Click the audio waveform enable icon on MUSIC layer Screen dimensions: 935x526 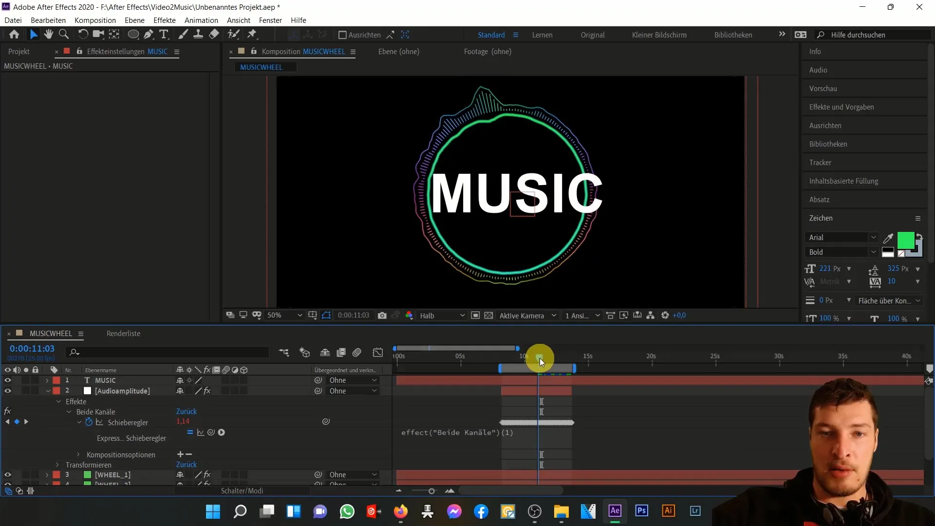pyautogui.click(x=18, y=380)
